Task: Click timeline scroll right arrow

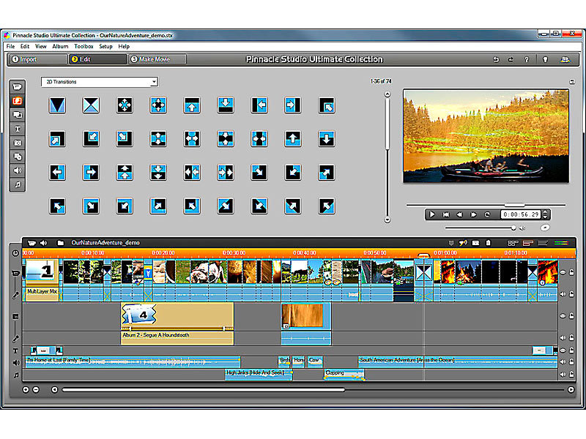Action: click(x=571, y=390)
